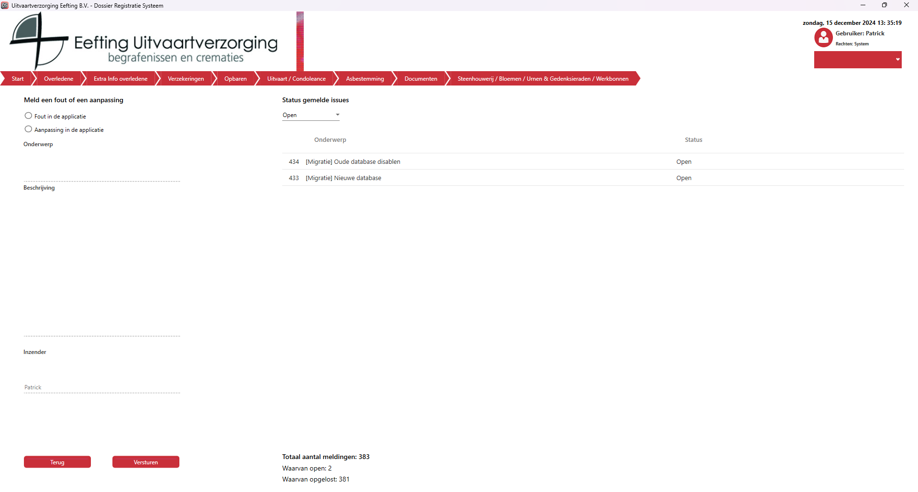Viewport: 918px width, 492px height.
Task: Click the app icon in title bar
Action: (x=5, y=5)
